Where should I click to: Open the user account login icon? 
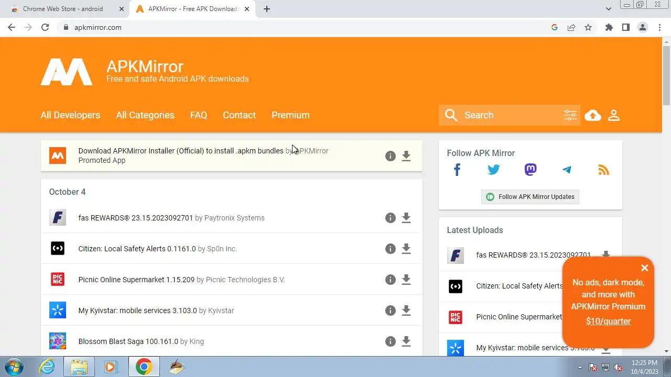coord(614,115)
